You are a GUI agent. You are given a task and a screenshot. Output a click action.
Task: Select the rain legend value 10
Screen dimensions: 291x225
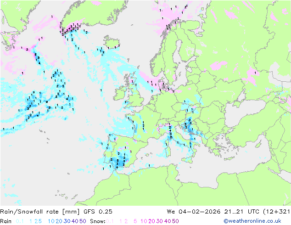pyautogui.click(x=51, y=221)
